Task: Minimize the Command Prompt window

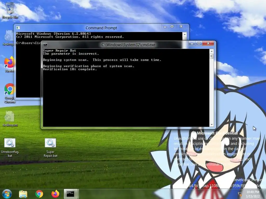Action: point(165,27)
